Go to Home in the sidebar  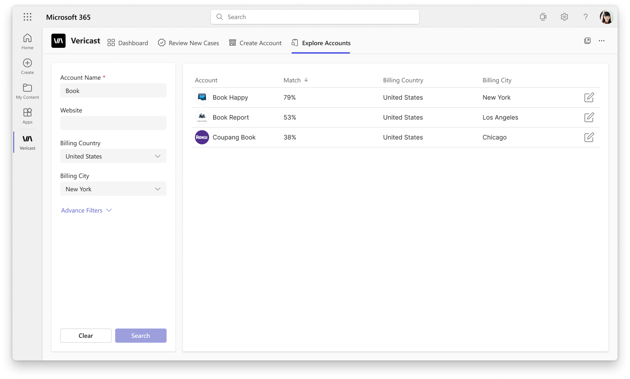[x=27, y=41]
